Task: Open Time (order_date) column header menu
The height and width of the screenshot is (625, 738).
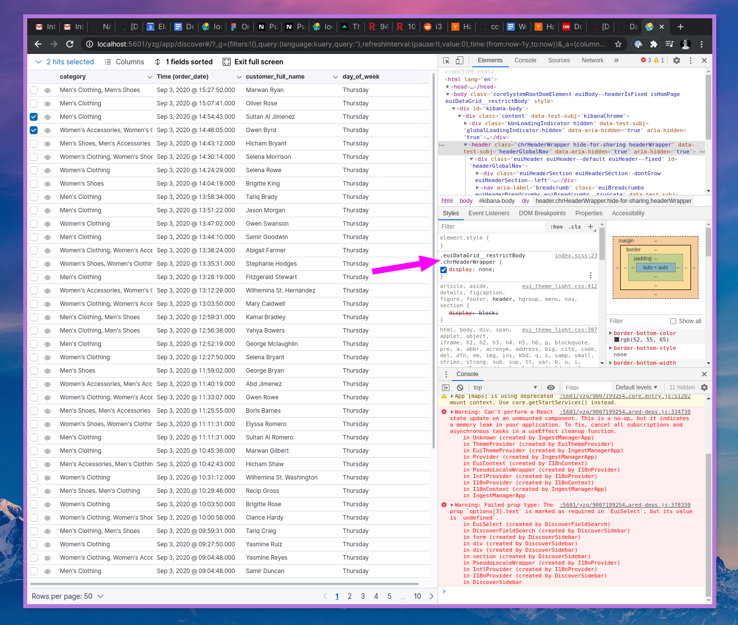Action: (239, 77)
